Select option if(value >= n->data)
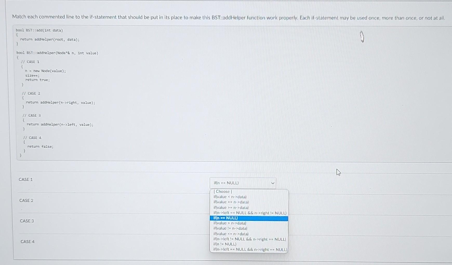 coord(231,207)
